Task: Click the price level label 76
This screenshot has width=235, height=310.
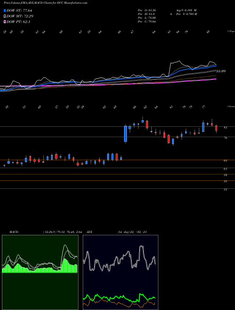Action: [225, 138]
